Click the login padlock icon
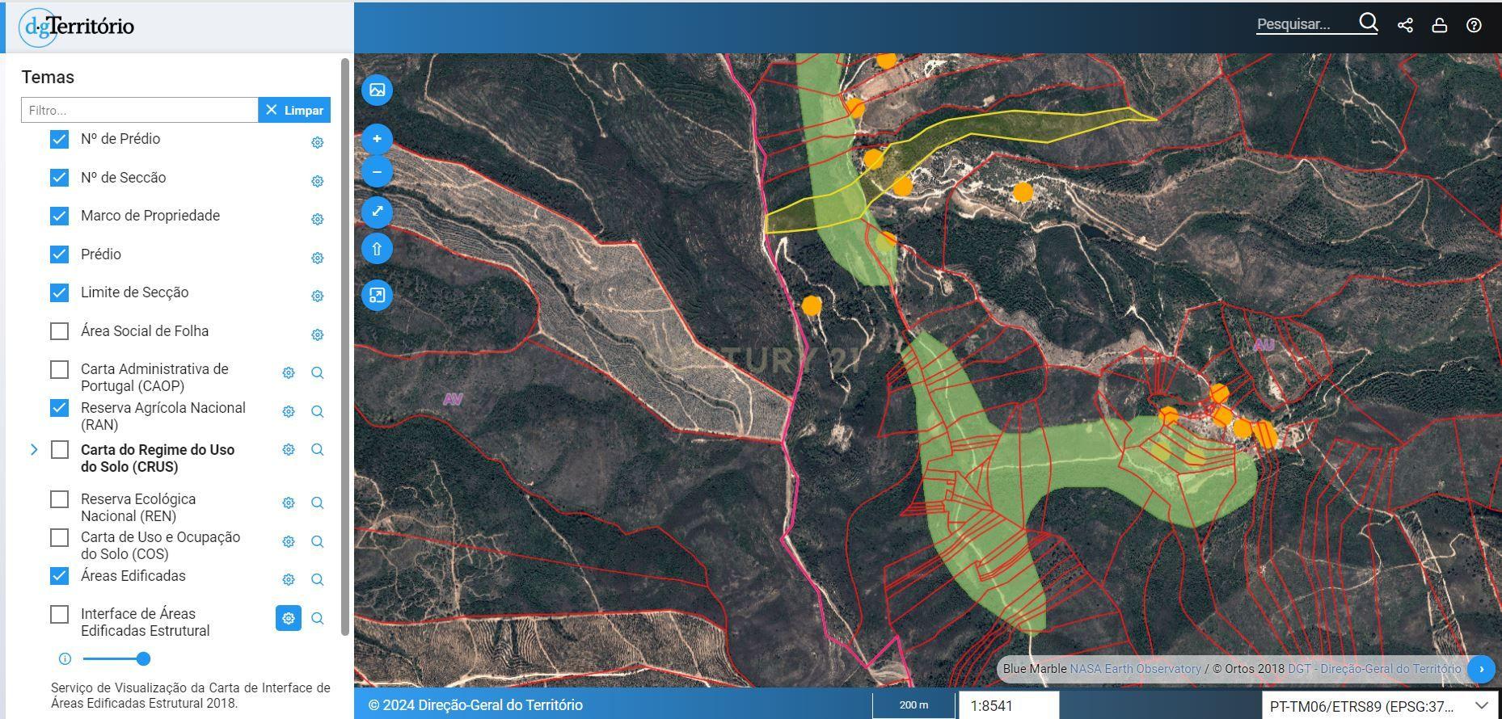Screen dimensions: 1502x719 [x=1439, y=25]
